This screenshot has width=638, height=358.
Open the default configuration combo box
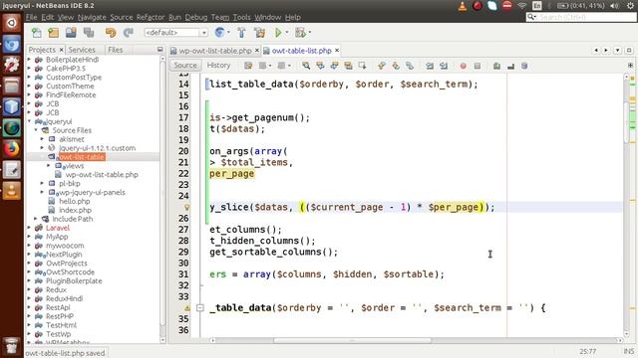click(176, 33)
